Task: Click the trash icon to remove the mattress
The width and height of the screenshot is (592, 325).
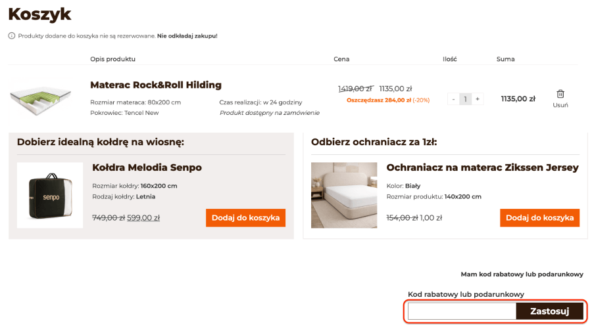Action: click(560, 94)
